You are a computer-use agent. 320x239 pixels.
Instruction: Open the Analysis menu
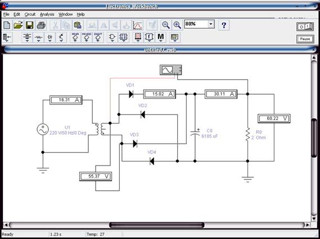(x=47, y=15)
